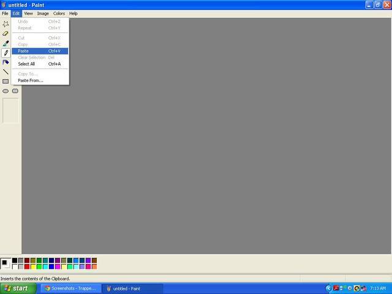Pick the bright red color swatch
The height and width of the screenshot is (294, 392).
[x=27, y=267]
